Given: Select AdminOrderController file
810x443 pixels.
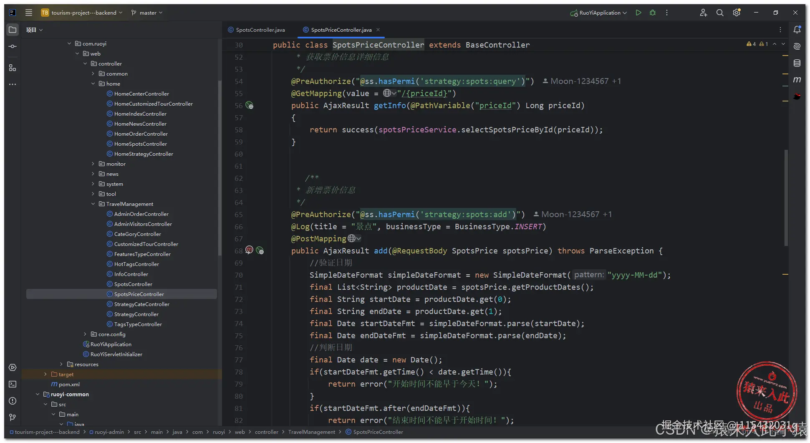Looking at the screenshot, I should click(x=141, y=214).
